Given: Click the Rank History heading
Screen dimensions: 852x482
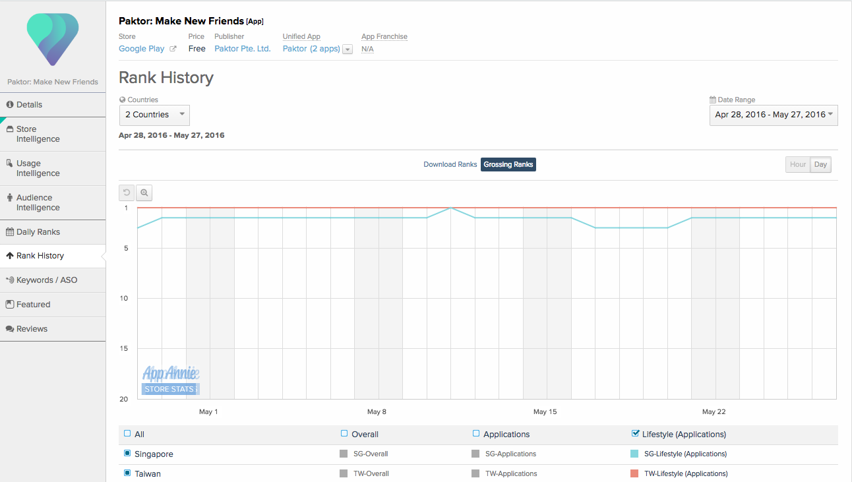Looking at the screenshot, I should 166,78.
